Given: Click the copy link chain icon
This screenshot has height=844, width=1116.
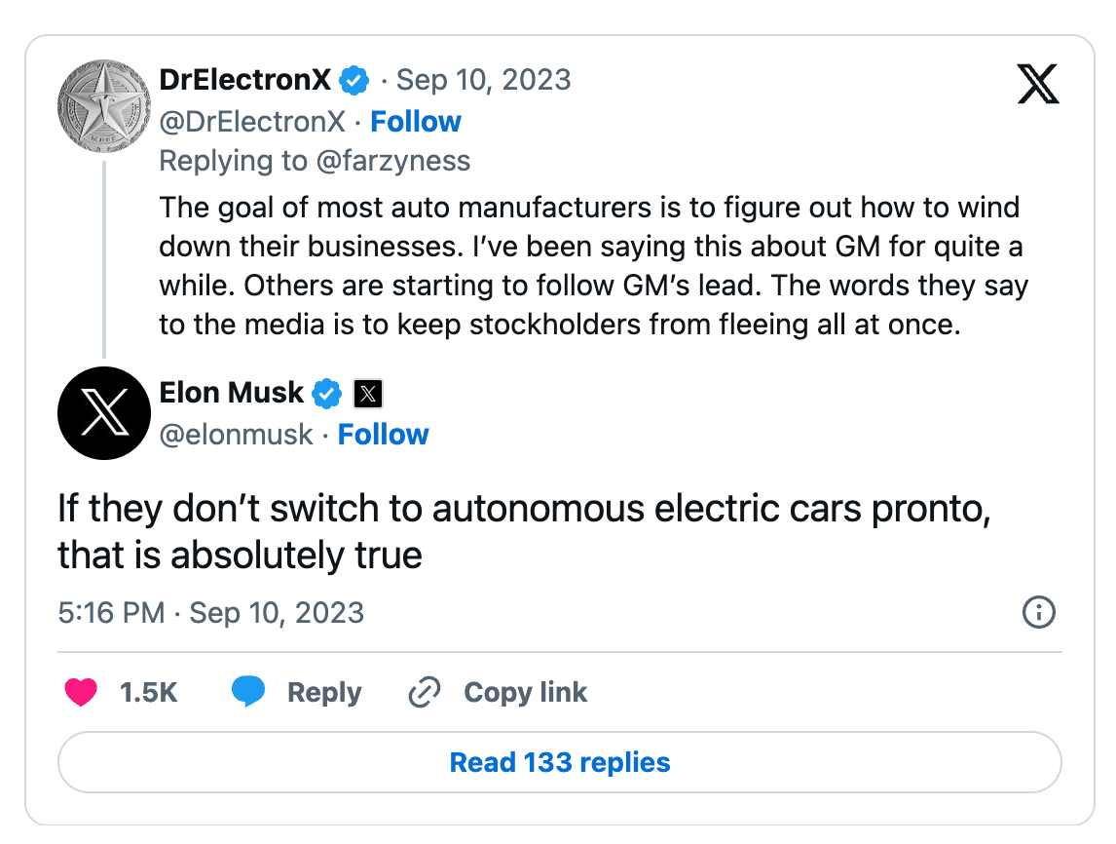Looking at the screenshot, I should (x=425, y=693).
